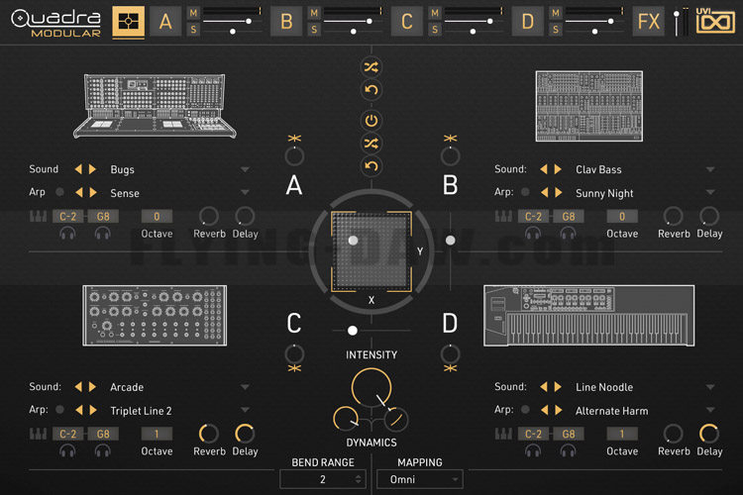Image resolution: width=743 pixels, height=495 pixels.
Task: Open the Arcade sound dropdown
Action: pos(245,386)
